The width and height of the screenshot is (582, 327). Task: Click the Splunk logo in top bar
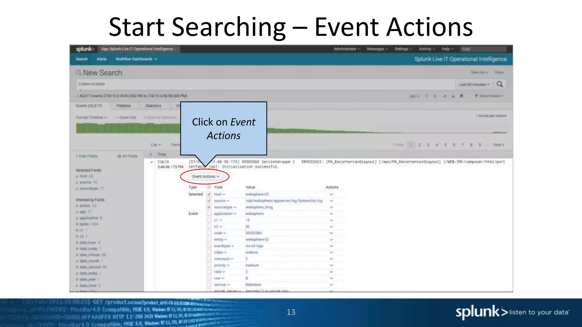pyautogui.click(x=85, y=49)
